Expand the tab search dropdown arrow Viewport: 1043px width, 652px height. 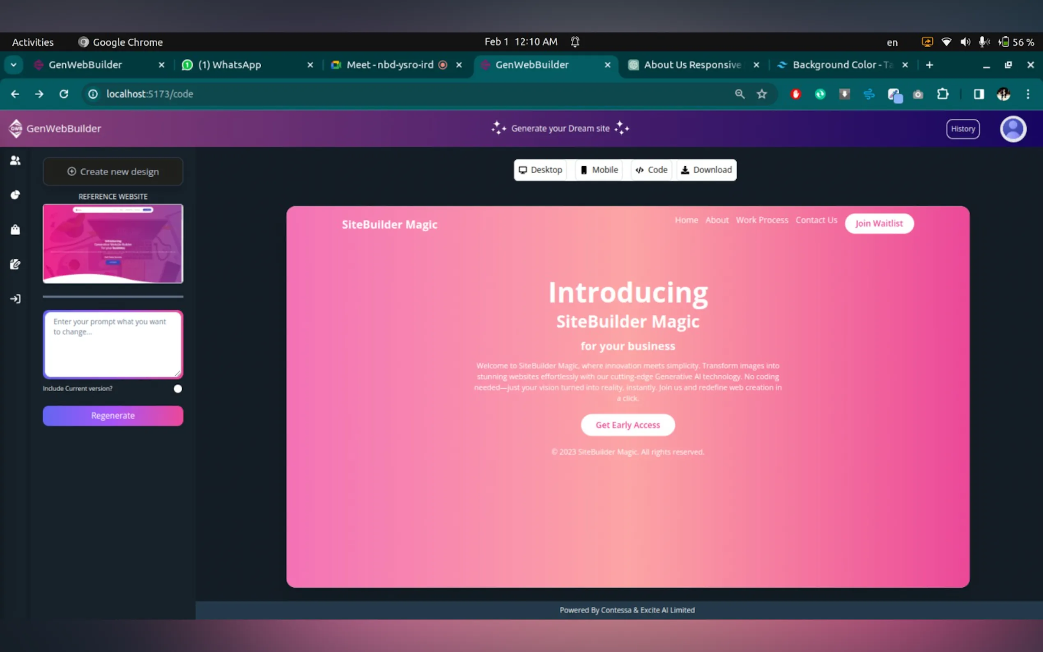pos(14,65)
